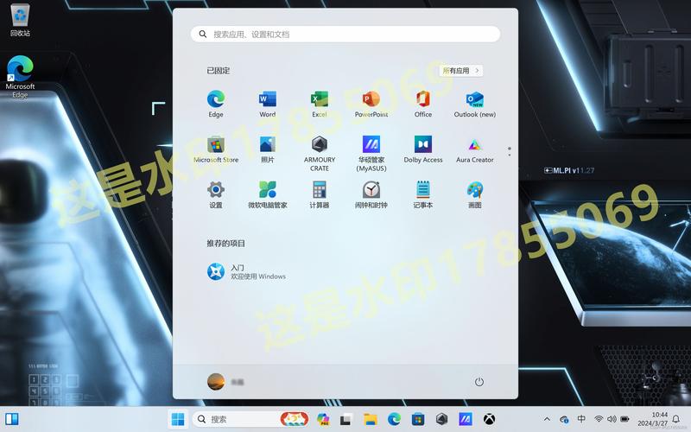Select Microsoft Edge desktop shortcut
Viewport: 691px width, 432px height.
(20, 77)
